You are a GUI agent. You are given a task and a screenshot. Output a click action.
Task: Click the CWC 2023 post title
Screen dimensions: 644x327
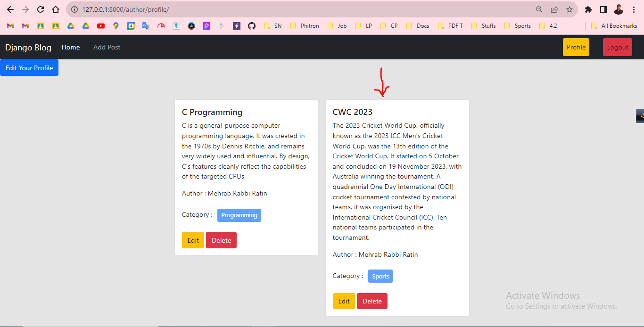click(x=353, y=112)
